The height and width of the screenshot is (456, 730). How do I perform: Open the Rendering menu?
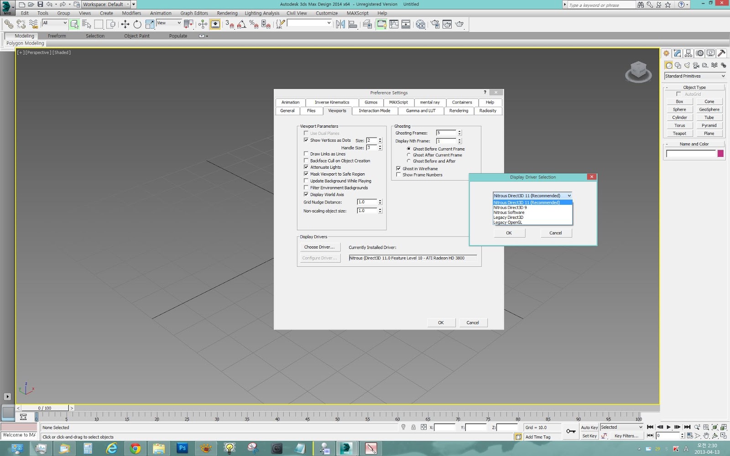pyautogui.click(x=227, y=13)
